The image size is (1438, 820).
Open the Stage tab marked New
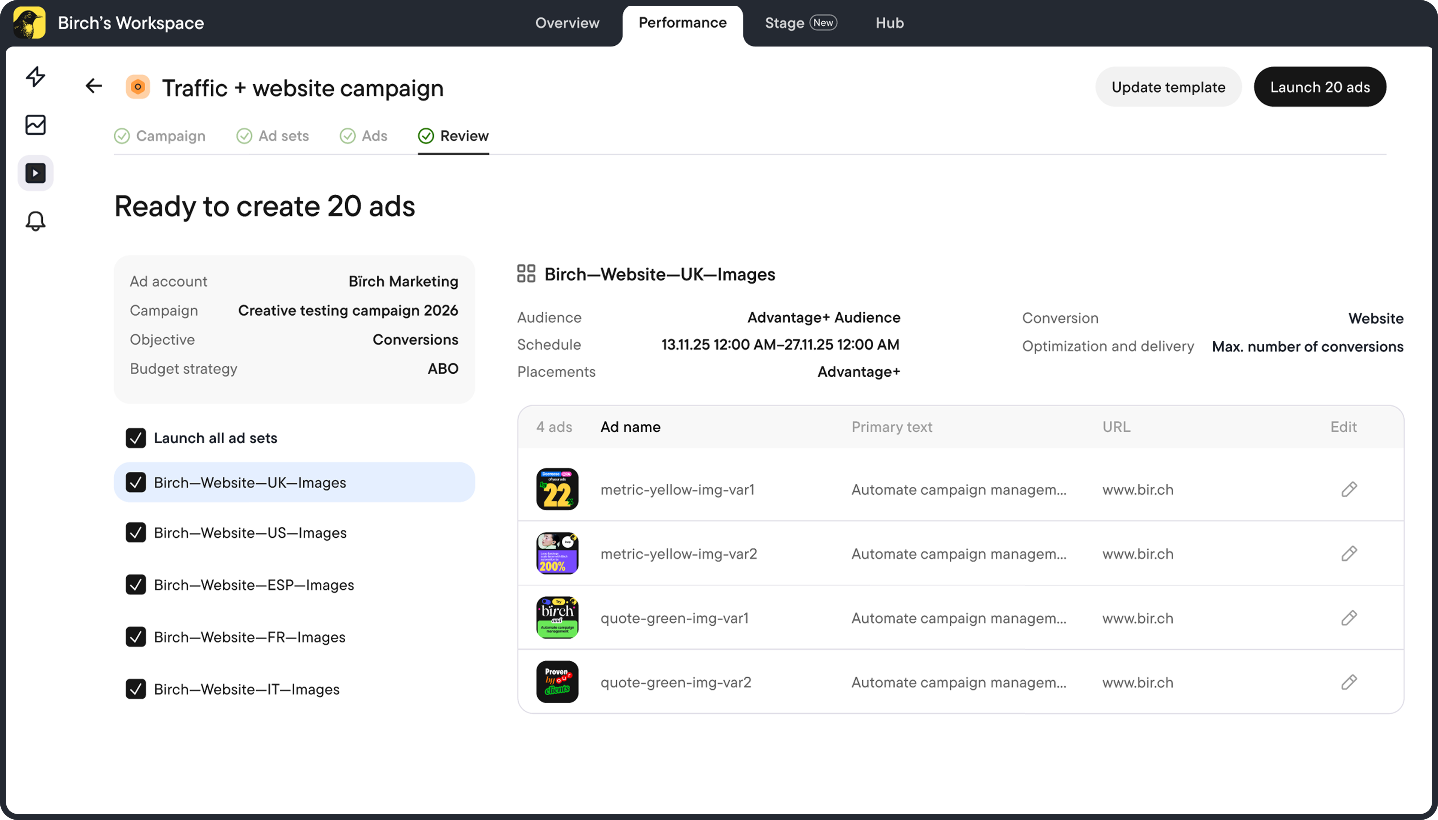(800, 23)
